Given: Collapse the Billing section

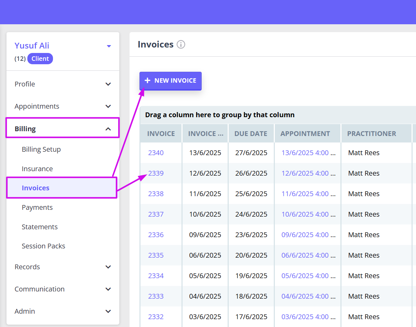Looking at the screenshot, I should pos(63,129).
